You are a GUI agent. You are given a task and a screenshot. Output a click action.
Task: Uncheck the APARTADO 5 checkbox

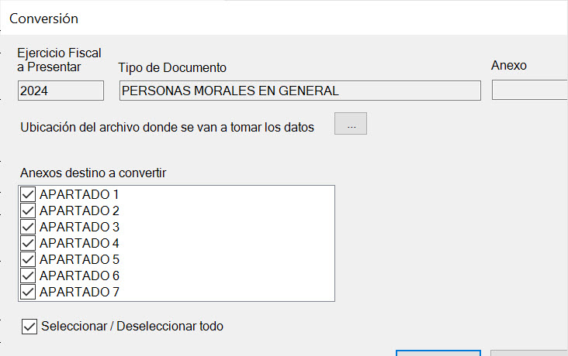pos(29,259)
